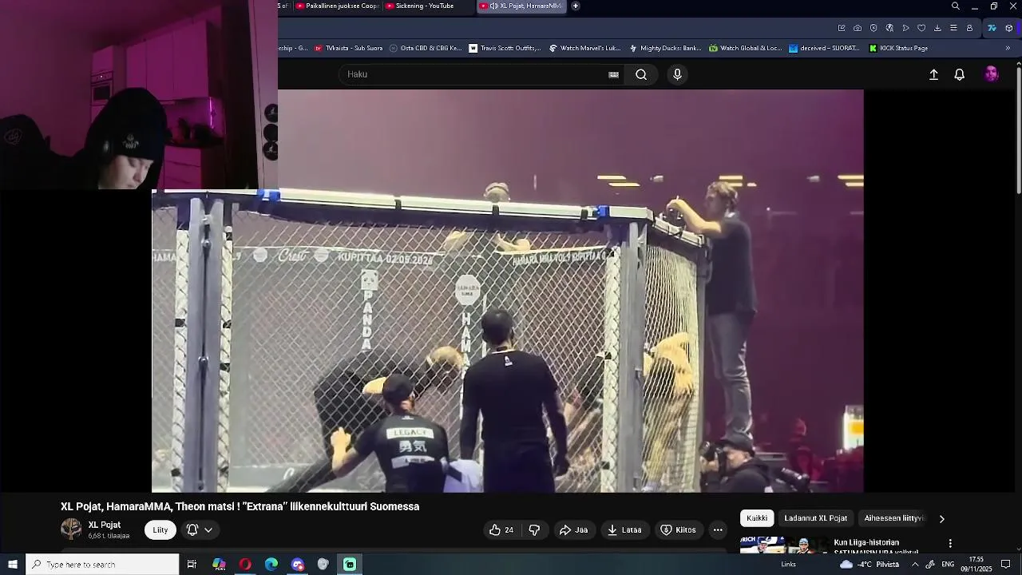This screenshot has height=575, width=1022.
Task: Open the browser easy setup lines icon
Action: click(953, 28)
